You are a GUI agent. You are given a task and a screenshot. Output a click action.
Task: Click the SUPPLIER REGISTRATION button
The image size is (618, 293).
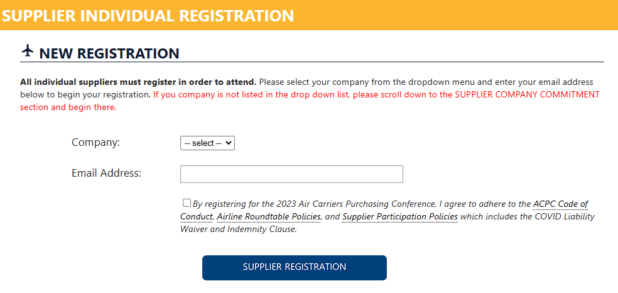295,268
